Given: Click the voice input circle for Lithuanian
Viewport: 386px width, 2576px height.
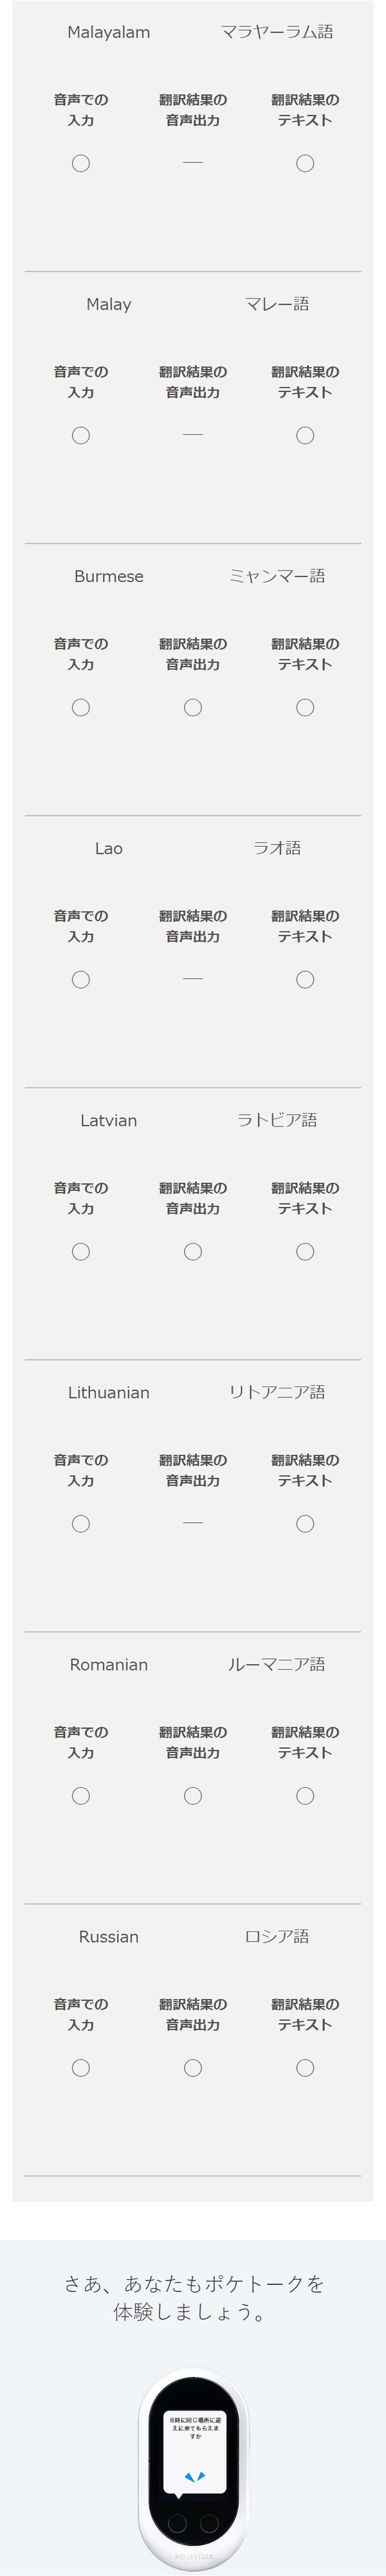Looking at the screenshot, I should pos(81,1523).
